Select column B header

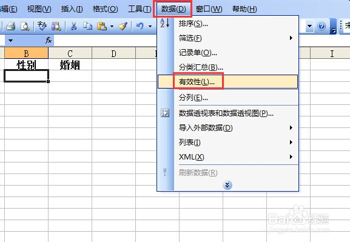point(26,53)
